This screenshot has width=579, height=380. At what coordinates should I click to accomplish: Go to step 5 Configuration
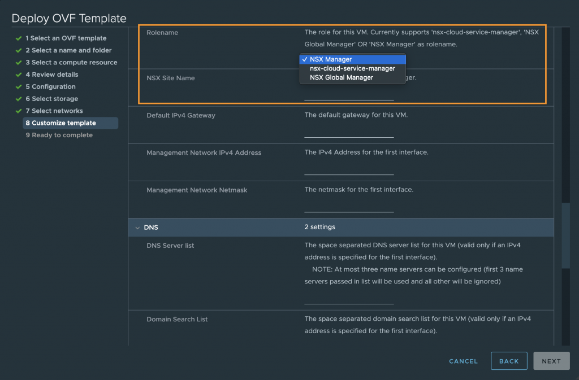(x=50, y=86)
